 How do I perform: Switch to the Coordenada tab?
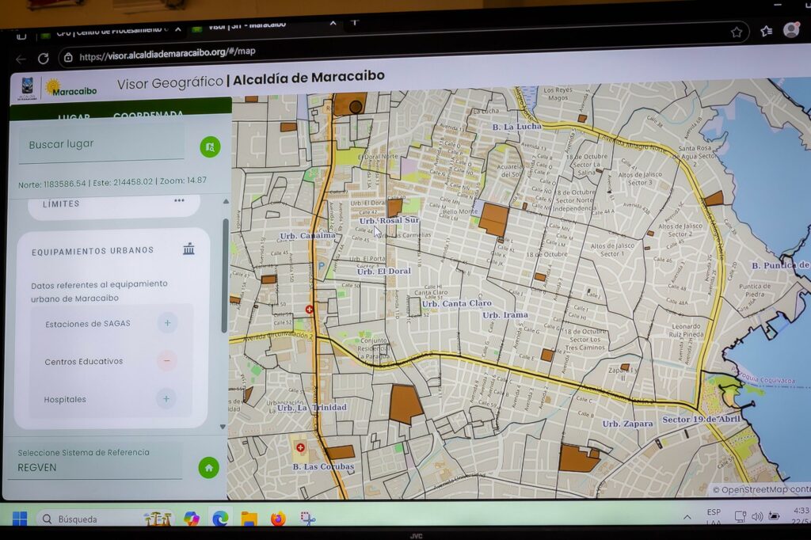pyautogui.click(x=148, y=116)
